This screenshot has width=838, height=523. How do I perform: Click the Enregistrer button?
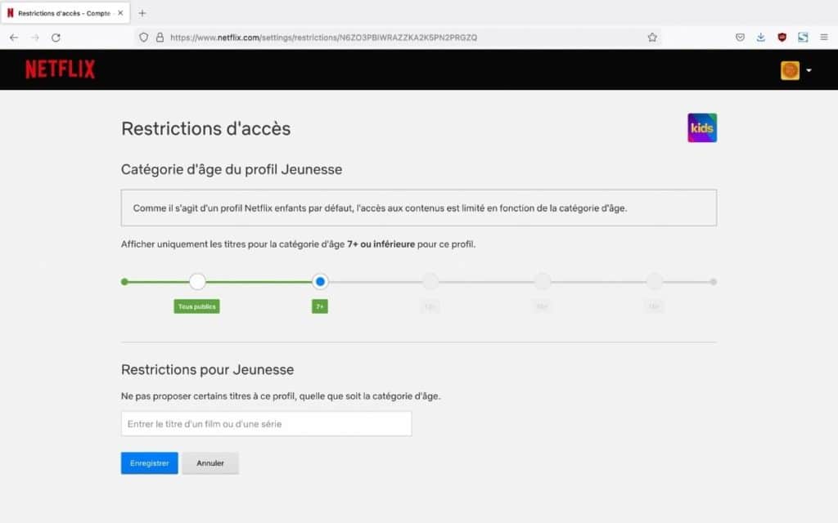pyautogui.click(x=149, y=463)
